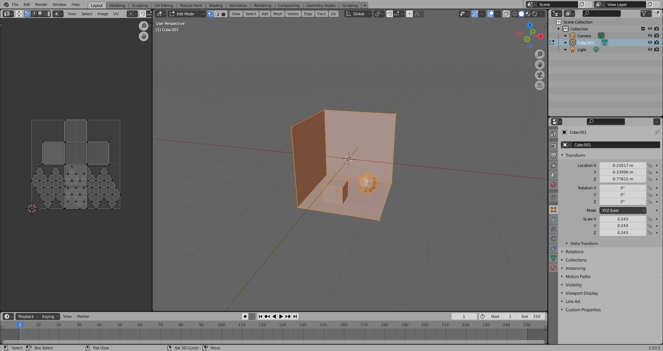Screen dimensions: 663x351
Task: Switch to the Shading workspace tab
Action: click(215, 6)
